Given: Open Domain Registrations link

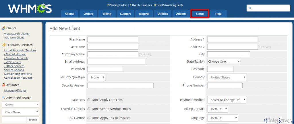Looking at the screenshot, I should 18,74.
